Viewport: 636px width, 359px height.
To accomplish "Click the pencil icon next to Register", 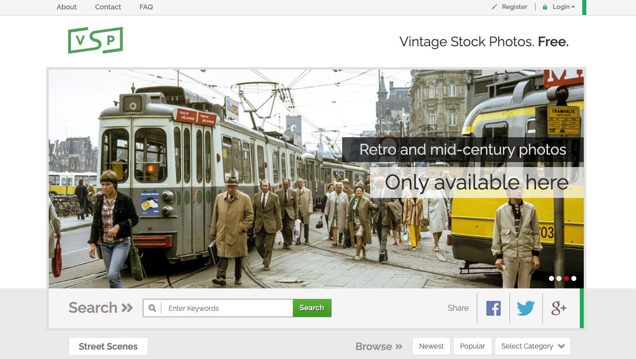I will (493, 7).
